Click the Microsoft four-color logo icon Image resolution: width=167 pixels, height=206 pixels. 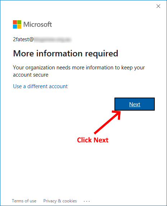[x=17, y=24]
